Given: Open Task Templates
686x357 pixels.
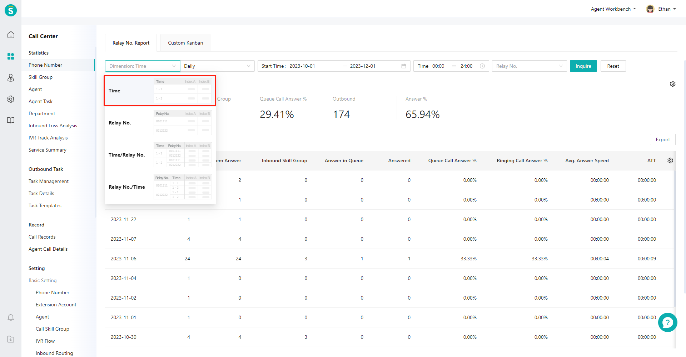Looking at the screenshot, I should click(45, 205).
